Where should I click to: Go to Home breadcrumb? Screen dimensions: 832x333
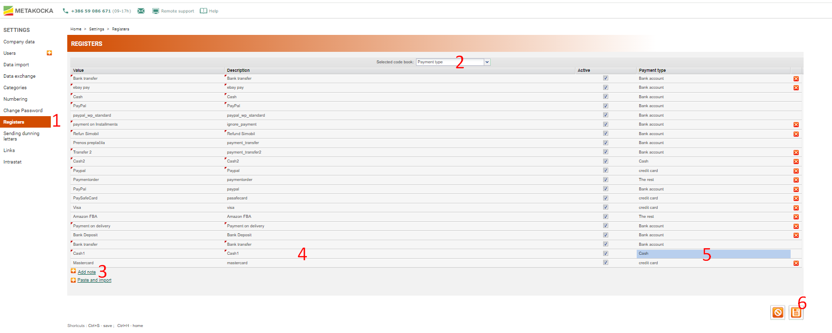pyautogui.click(x=76, y=29)
